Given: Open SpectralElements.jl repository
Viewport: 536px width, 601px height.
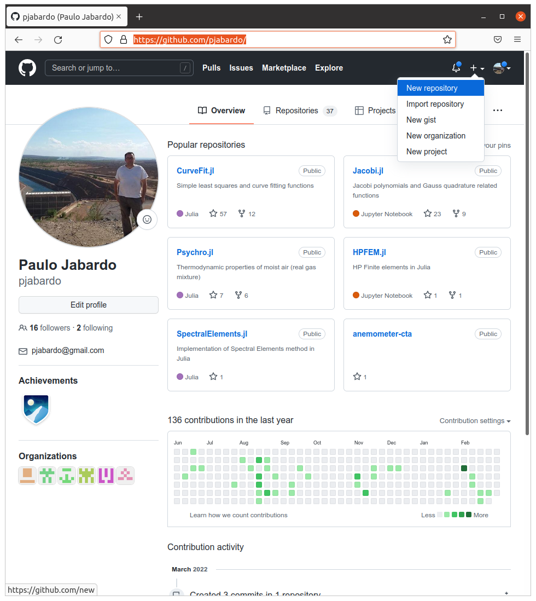Looking at the screenshot, I should coord(212,334).
